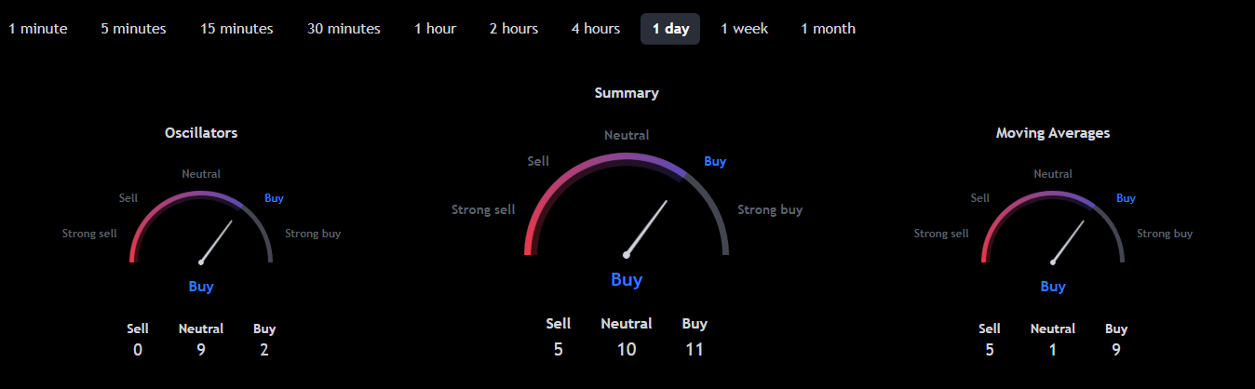Screen dimensions: 1255x389
Task: Click the active 1 day tab
Action: (x=670, y=29)
